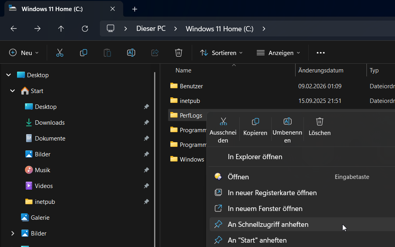395x247 pixels.
Task: Unpin Downloads via its pin icon
Action: point(146,123)
